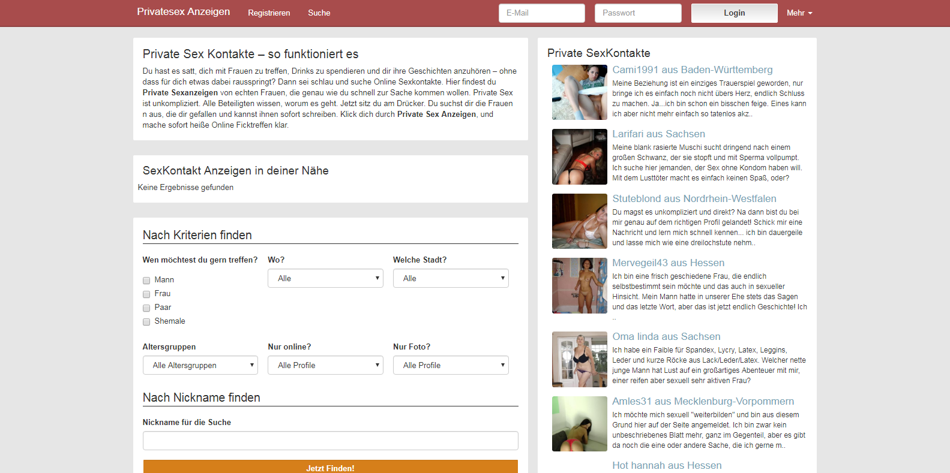The image size is (950, 473).
Task: Focus the Passwort input field
Action: (x=638, y=13)
